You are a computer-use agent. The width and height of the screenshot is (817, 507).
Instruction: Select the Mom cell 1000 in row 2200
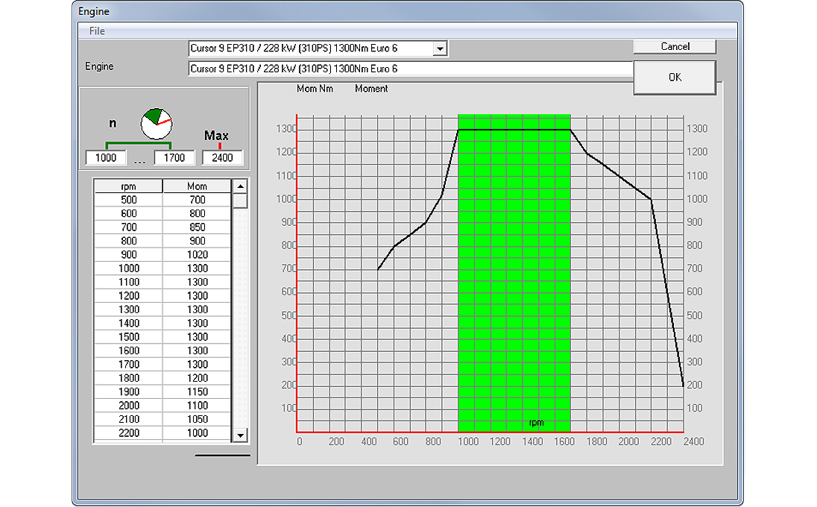coord(197,433)
